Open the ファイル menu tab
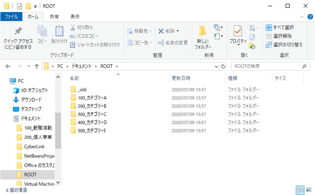315x195 pixels. [11, 17]
